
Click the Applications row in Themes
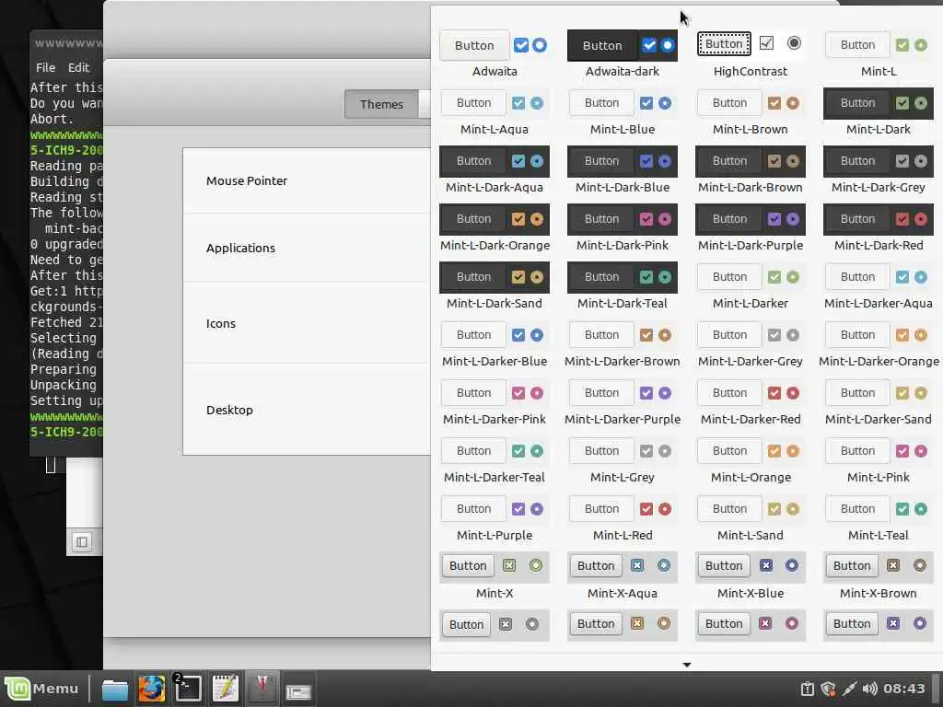click(x=308, y=248)
